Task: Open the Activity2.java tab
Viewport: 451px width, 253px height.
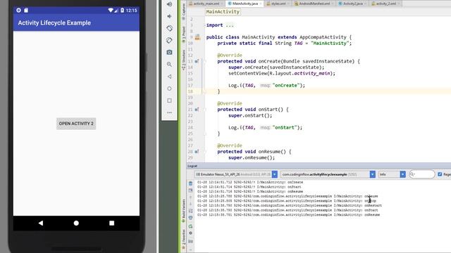Action: (352, 4)
